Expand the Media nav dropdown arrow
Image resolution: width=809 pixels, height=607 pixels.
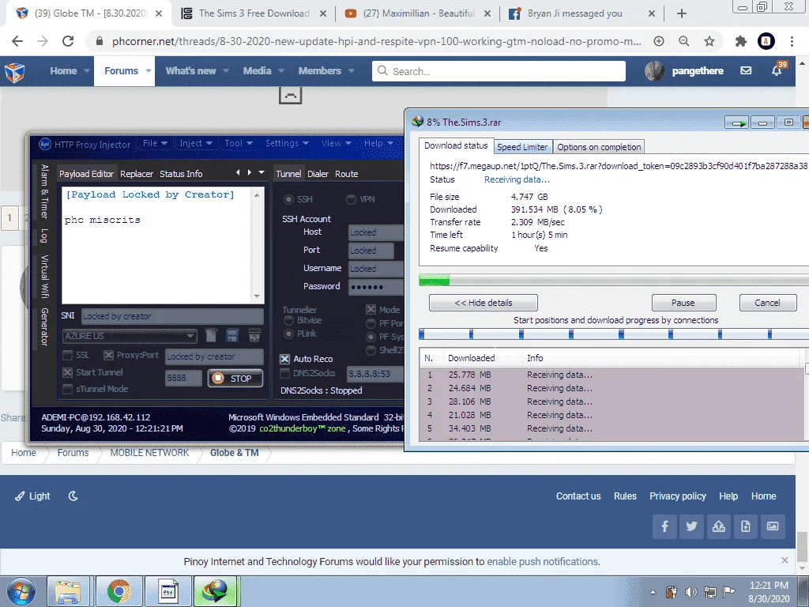[281, 70]
